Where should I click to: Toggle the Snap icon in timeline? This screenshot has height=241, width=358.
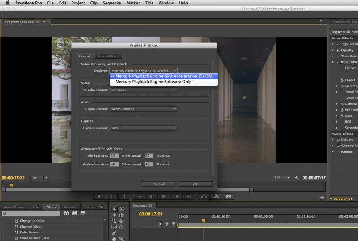pos(160,224)
